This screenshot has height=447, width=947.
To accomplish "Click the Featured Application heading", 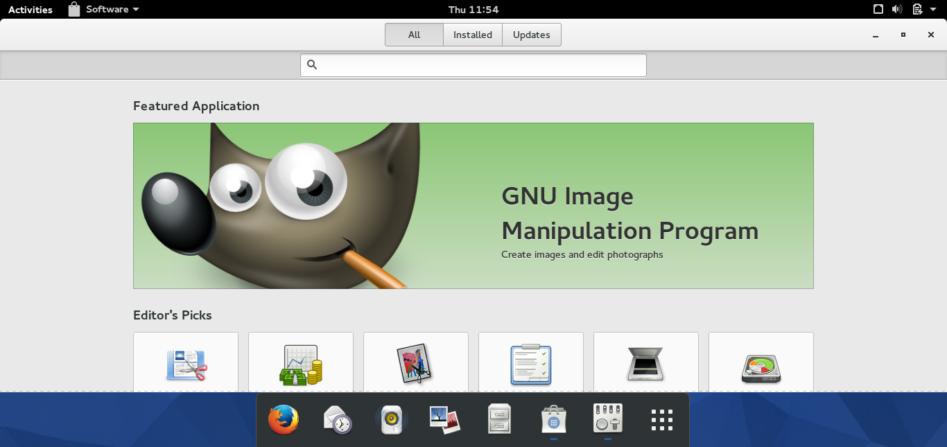I will click(196, 106).
